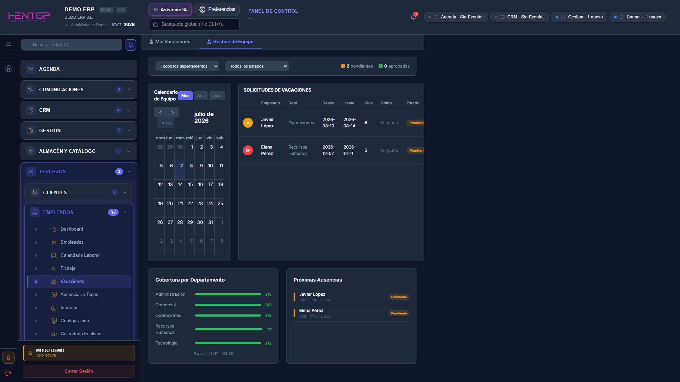Open Vacaciones in the sidebar

(79, 282)
